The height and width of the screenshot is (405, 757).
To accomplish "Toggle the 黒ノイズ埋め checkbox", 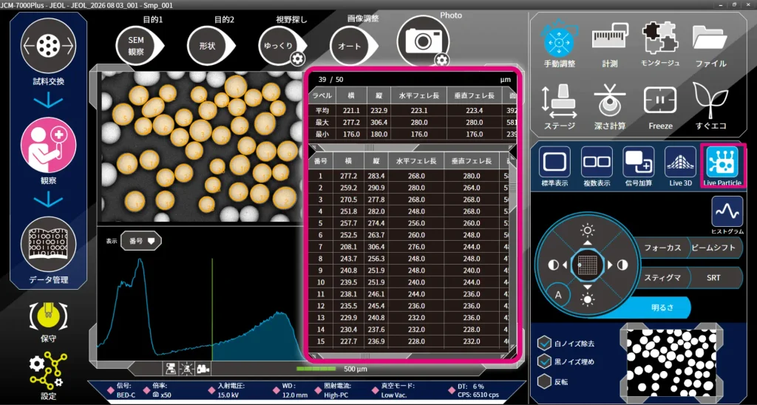I will pyautogui.click(x=546, y=361).
